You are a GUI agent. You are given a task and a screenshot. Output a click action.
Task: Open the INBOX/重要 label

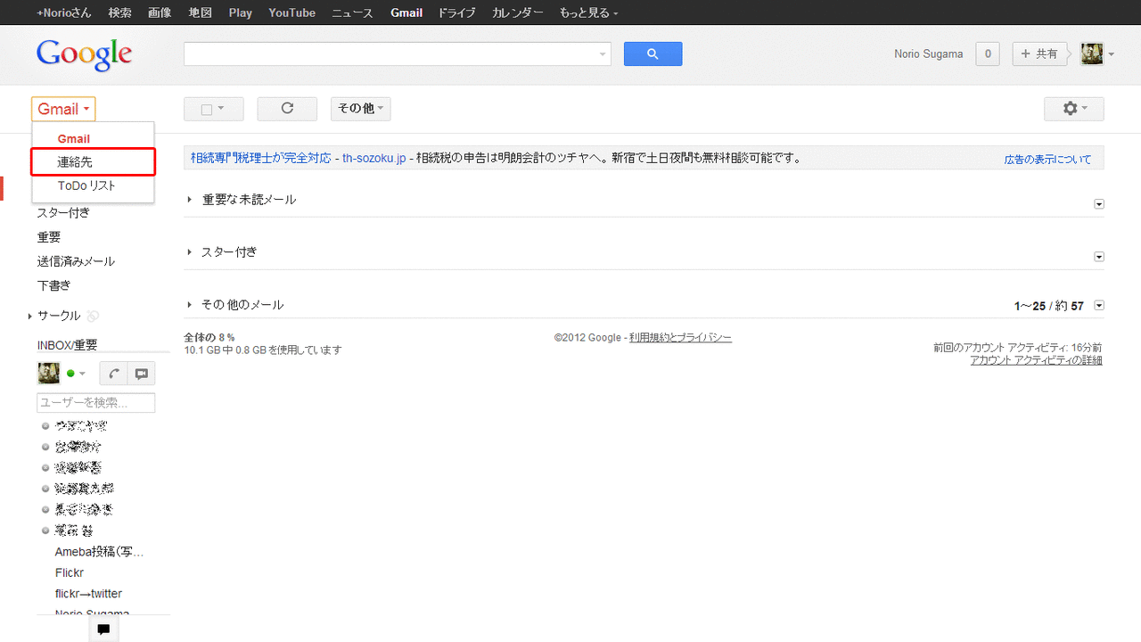67,345
